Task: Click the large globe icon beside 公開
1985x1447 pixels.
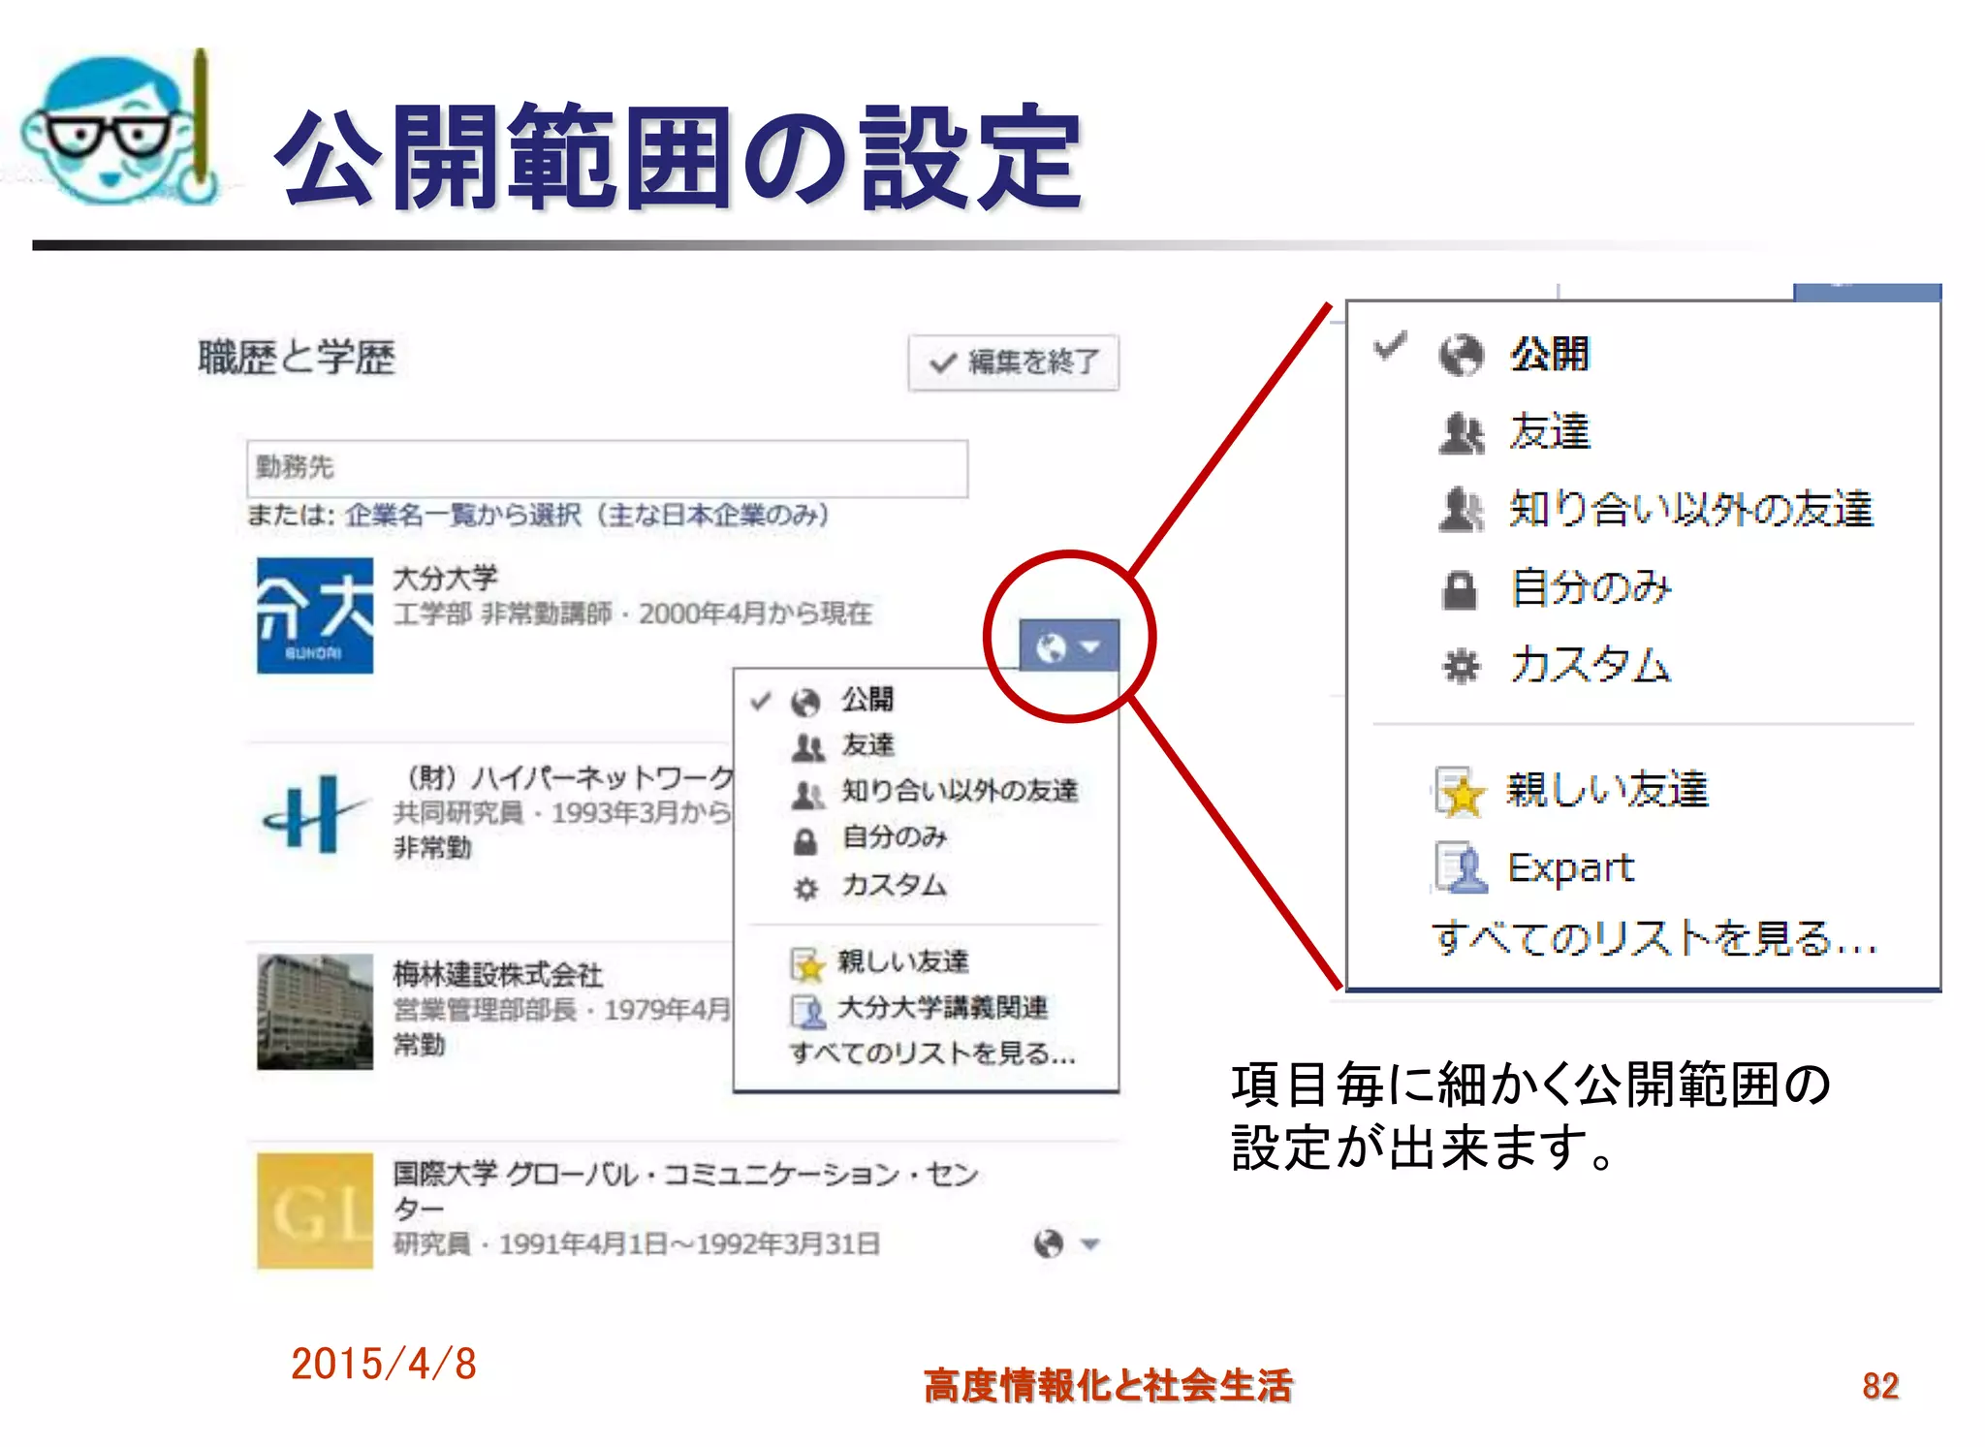Action: [x=1461, y=356]
